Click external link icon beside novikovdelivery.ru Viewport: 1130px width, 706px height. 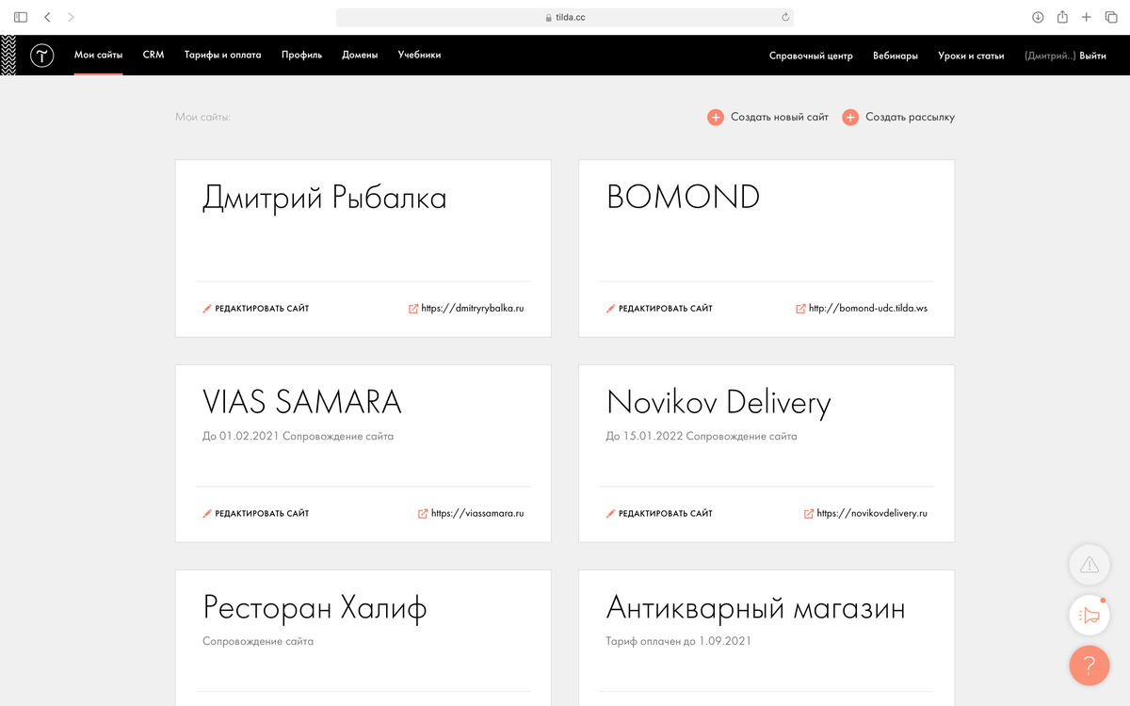[809, 514]
